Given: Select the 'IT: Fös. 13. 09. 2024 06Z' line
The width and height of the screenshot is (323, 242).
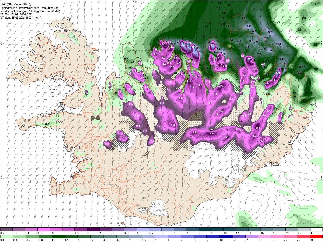Looking at the screenshot, I should [16, 14].
